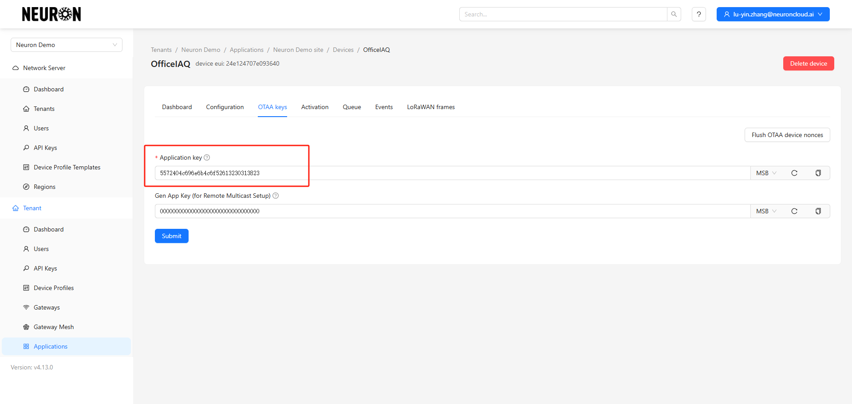
Task: Open the LoRaWAN frames tab
Action: pos(431,107)
